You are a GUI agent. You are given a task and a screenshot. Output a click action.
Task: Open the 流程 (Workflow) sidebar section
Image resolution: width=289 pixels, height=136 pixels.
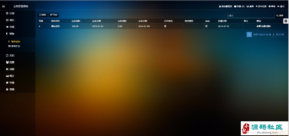[x=10, y=69]
